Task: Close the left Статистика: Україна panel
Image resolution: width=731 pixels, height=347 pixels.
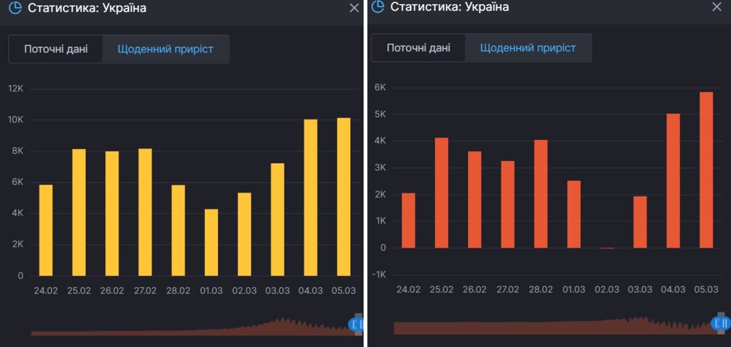Action: (354, 8)
